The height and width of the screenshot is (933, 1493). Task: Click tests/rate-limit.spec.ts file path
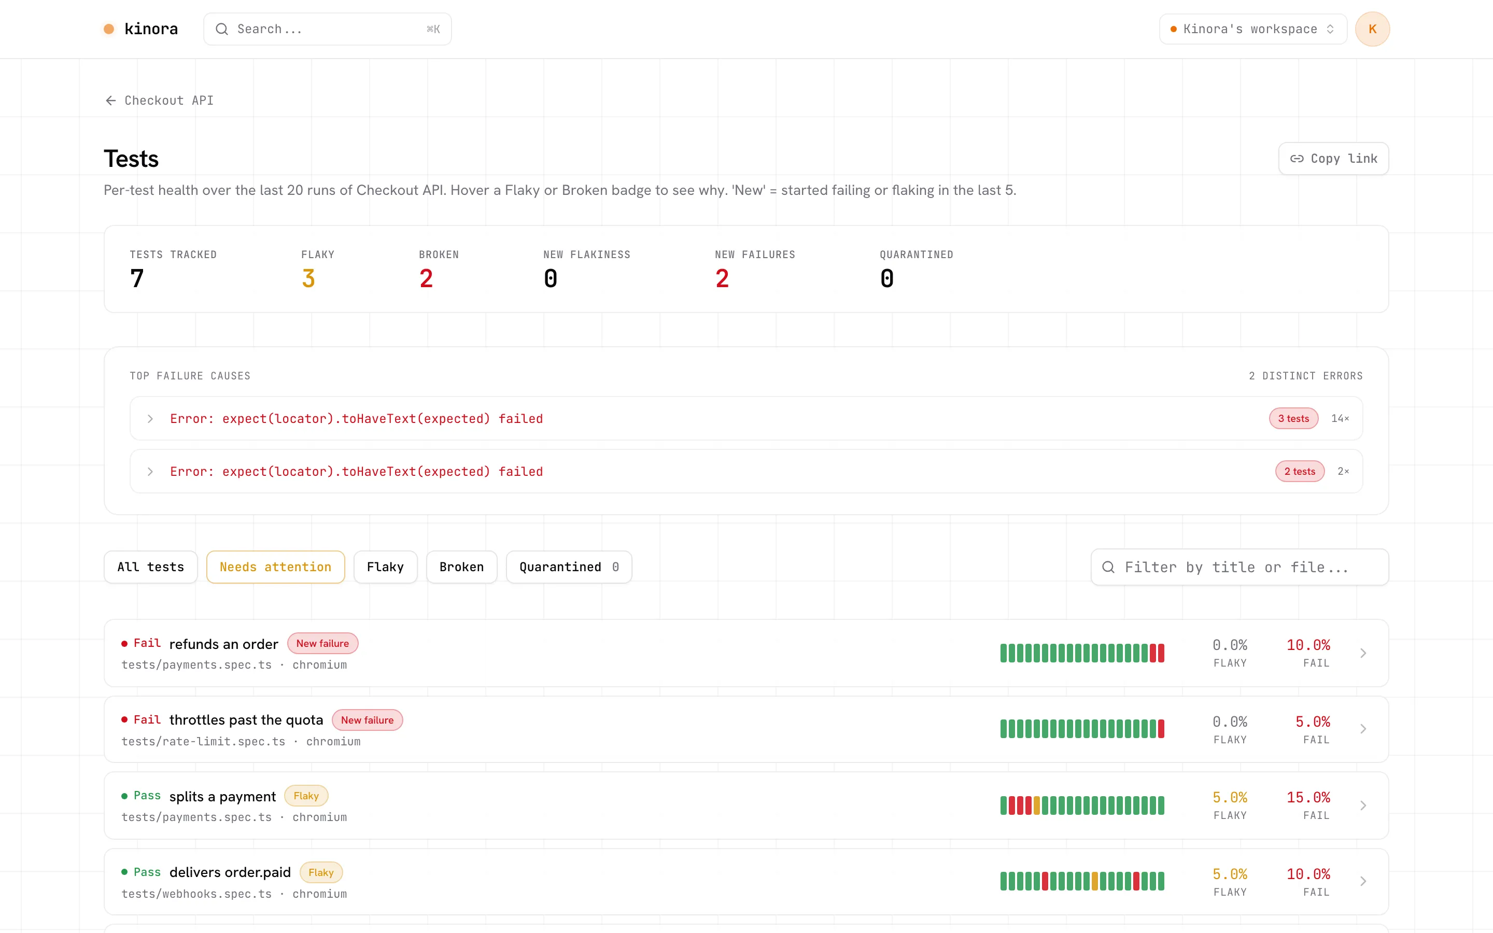[203, 741]
